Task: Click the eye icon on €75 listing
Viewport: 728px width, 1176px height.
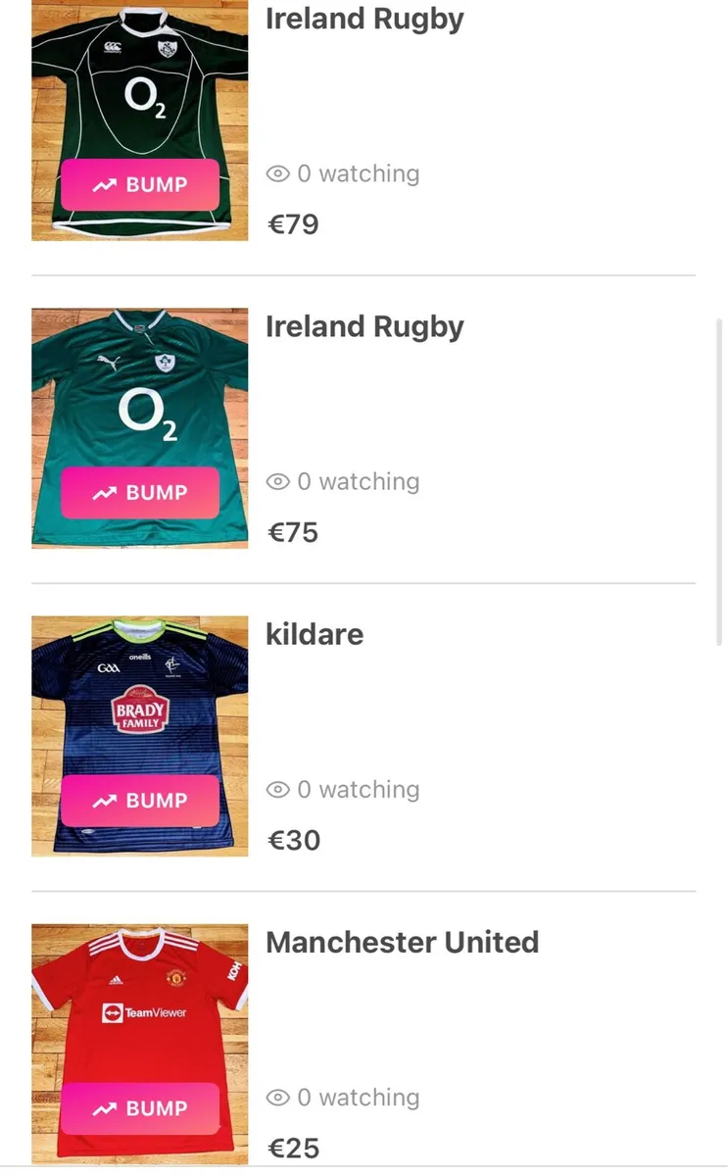Action: pyautogui.click(x=278, y=482)
